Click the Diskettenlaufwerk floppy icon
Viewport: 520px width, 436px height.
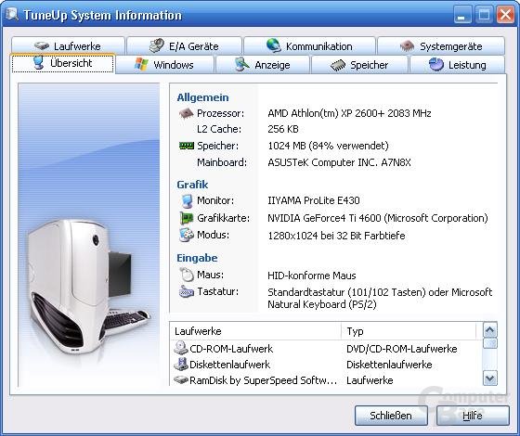point(181,365)
